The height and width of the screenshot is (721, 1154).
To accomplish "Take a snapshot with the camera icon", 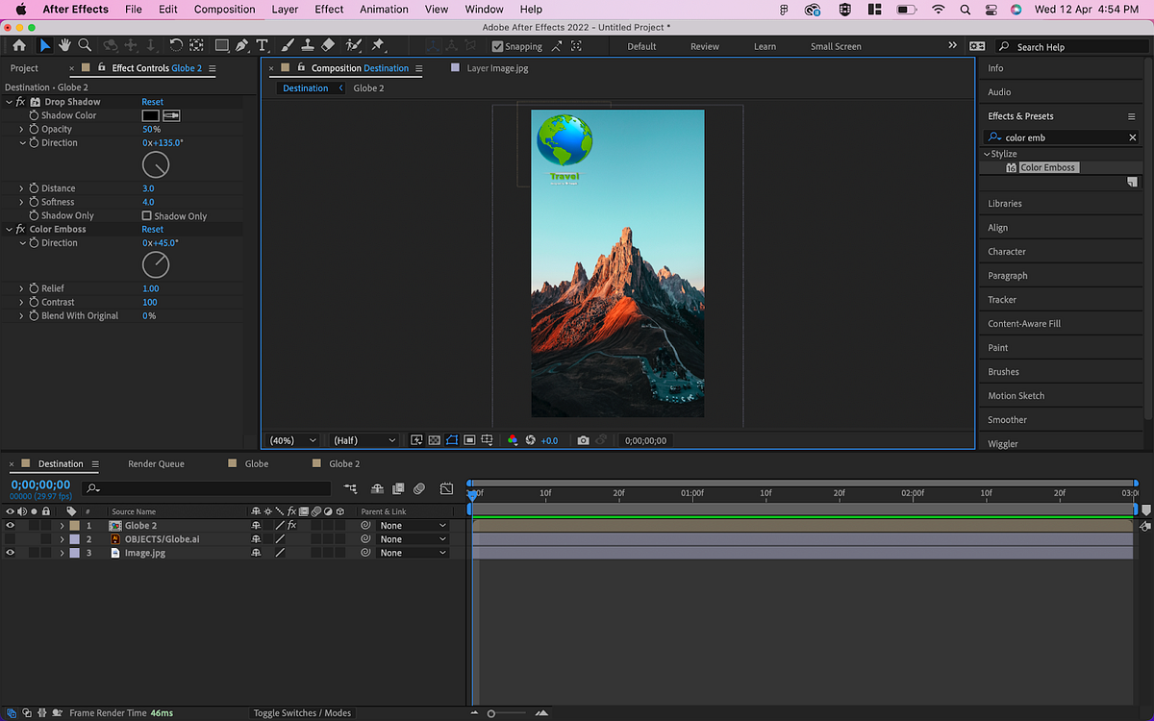I will pyautogui.click(x=583, y=440).
